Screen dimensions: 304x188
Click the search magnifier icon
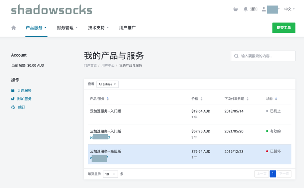click(x=236, y=56)
